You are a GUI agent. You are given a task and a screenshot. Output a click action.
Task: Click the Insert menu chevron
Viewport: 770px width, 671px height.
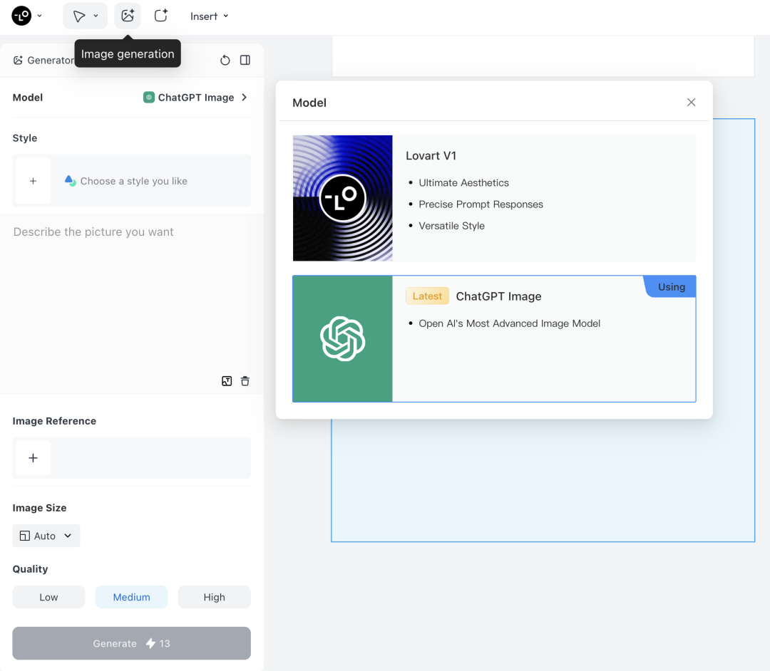pos(226,16)
